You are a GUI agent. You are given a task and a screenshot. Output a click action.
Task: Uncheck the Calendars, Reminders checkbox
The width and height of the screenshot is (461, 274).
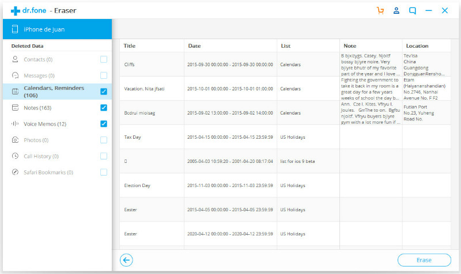coord(104,92)
